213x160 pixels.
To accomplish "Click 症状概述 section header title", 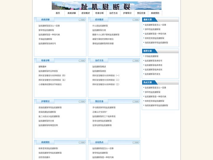I will 99,20.
